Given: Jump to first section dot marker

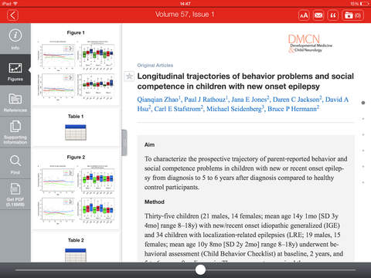Looking at the screenshot, I should click(363, 103).
